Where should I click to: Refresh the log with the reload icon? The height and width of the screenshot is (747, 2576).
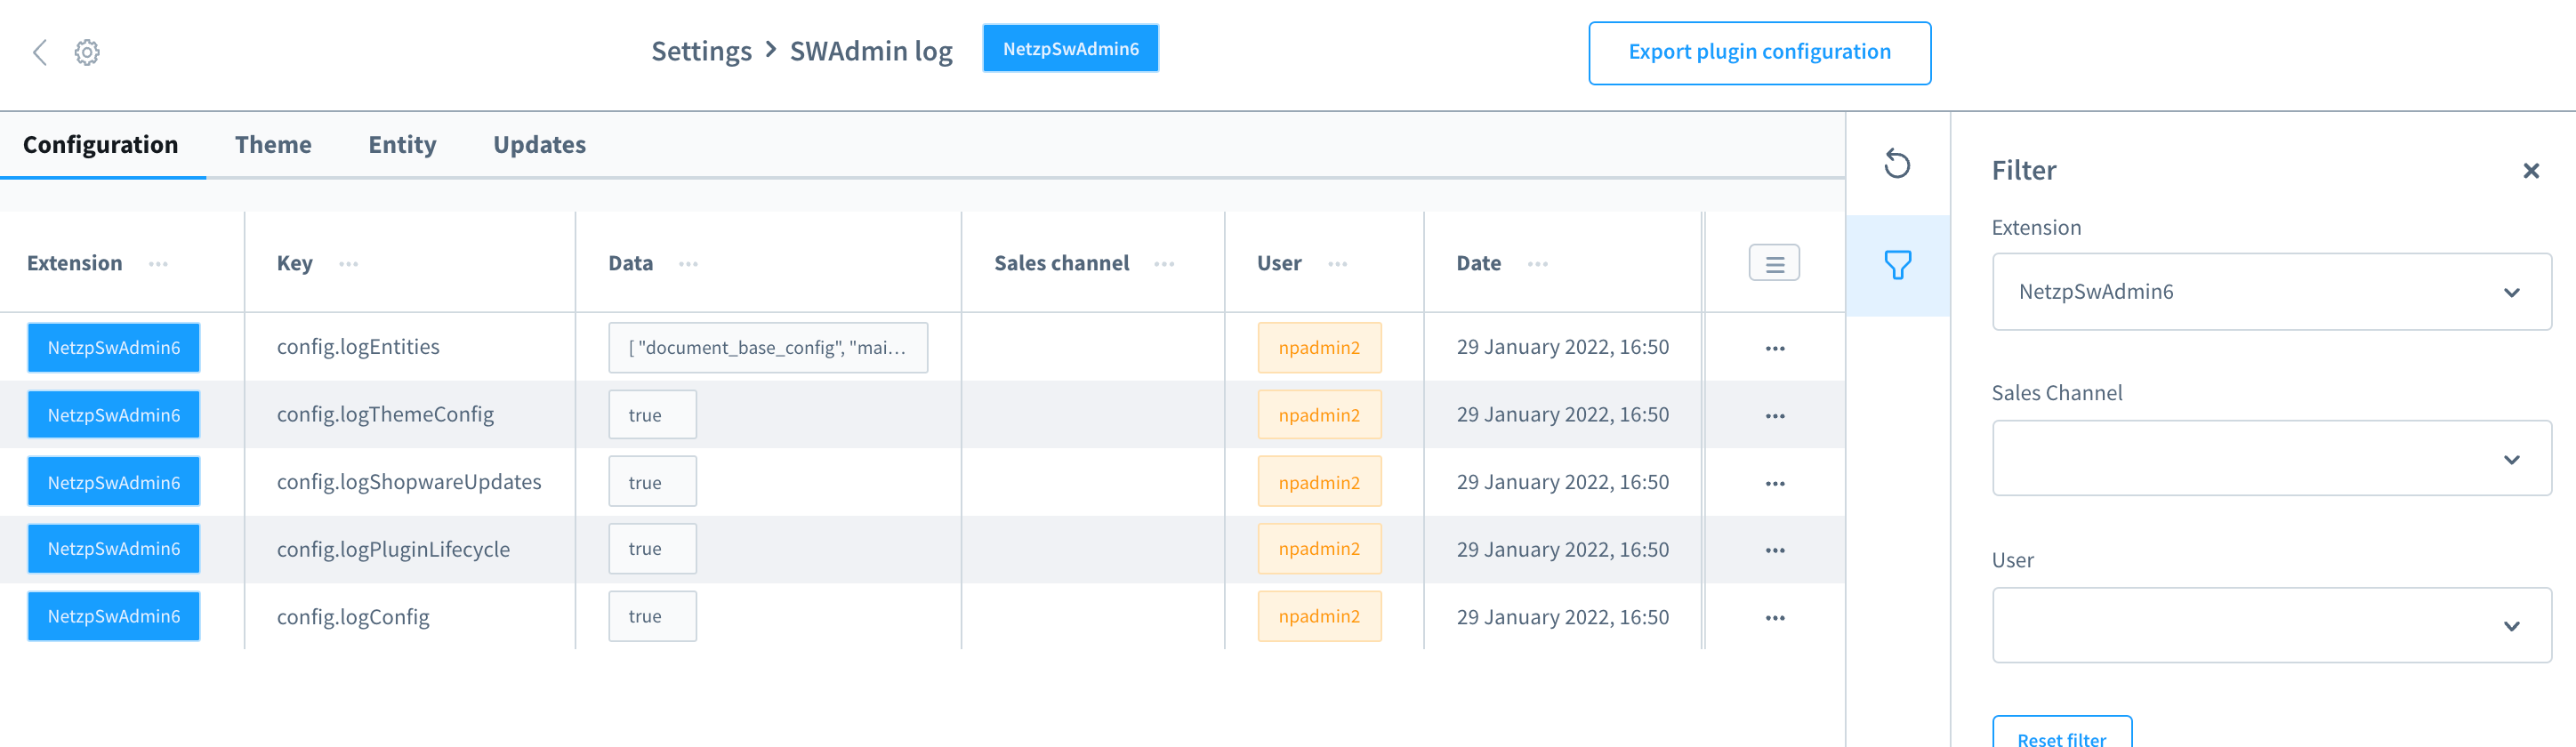[1897, 163]
